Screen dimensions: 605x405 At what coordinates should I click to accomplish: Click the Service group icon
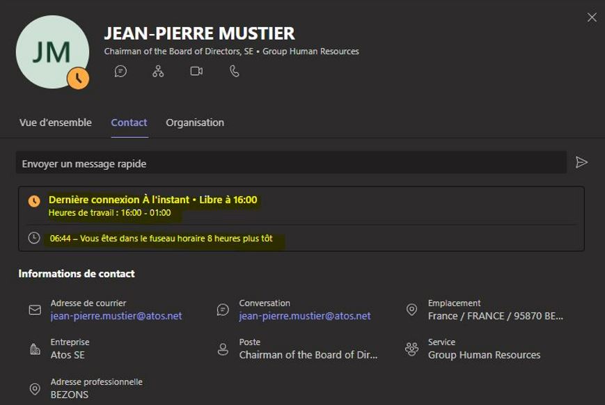(411, 349)
